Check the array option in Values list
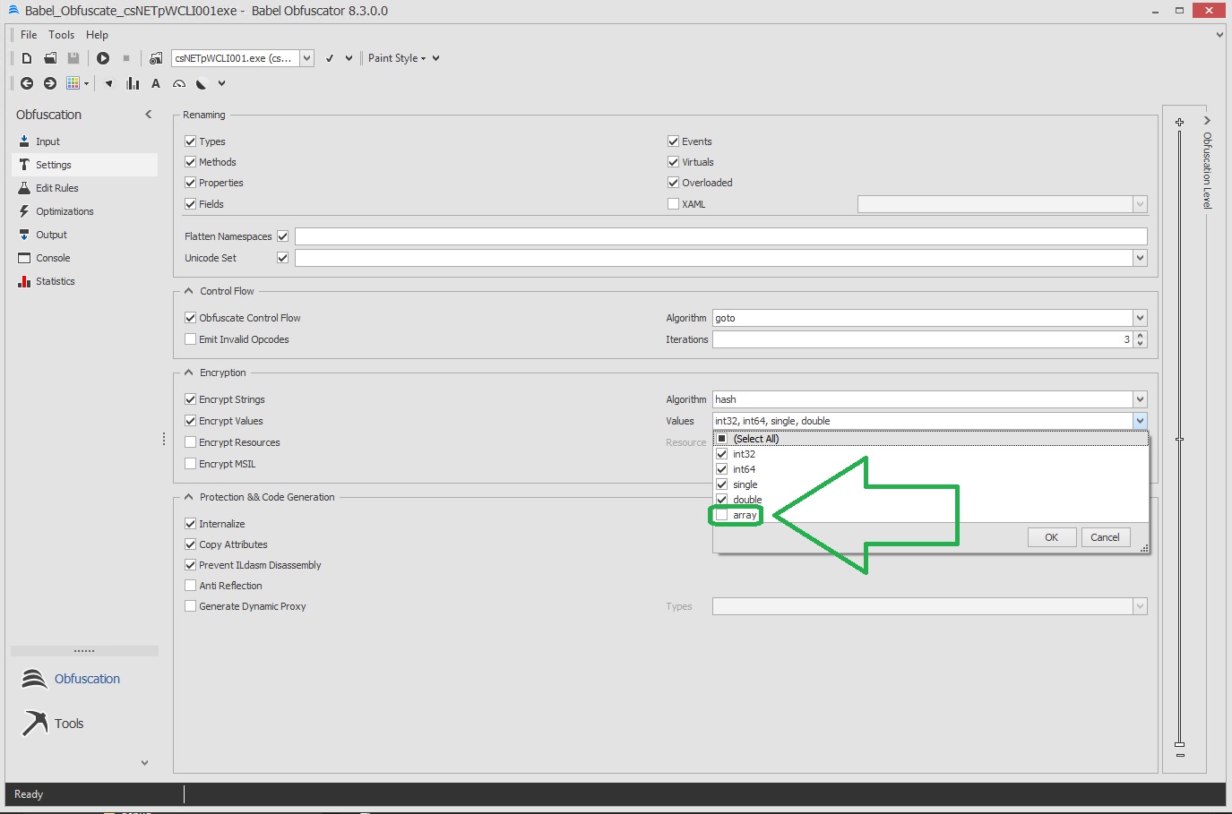 tap(722, 515)
